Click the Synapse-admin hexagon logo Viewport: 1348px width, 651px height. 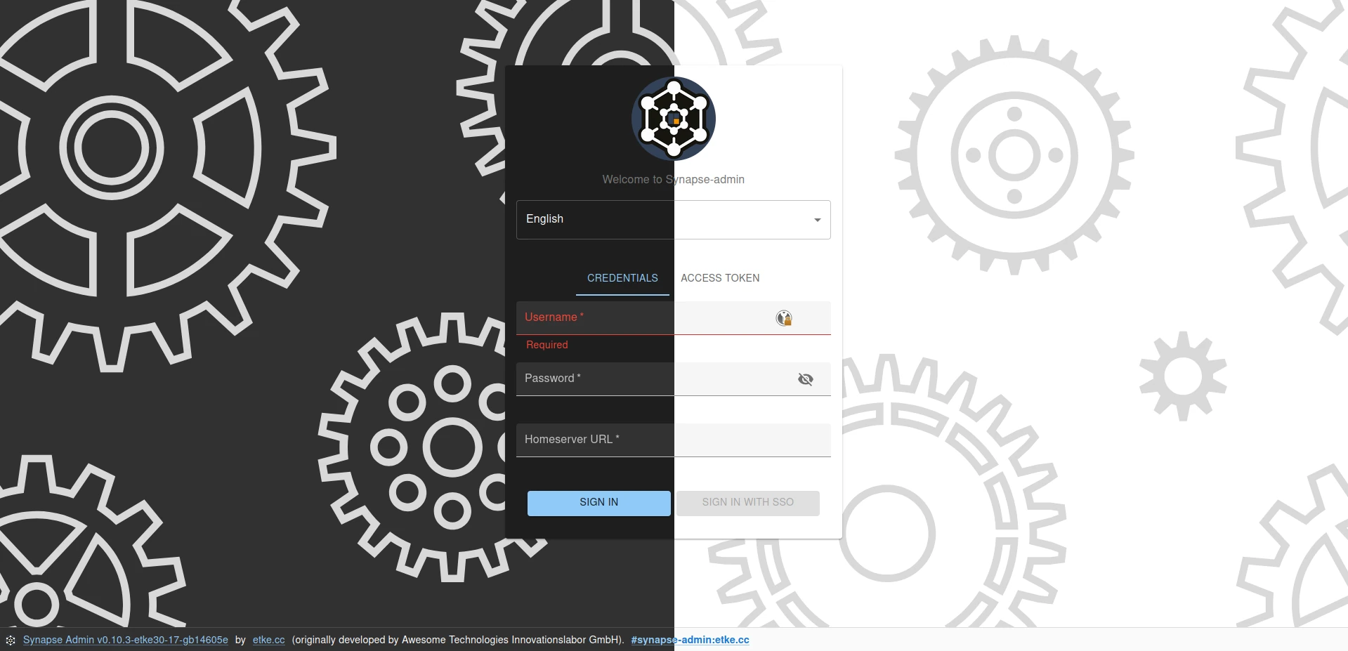pyautogui.click(x=673, y=119)
